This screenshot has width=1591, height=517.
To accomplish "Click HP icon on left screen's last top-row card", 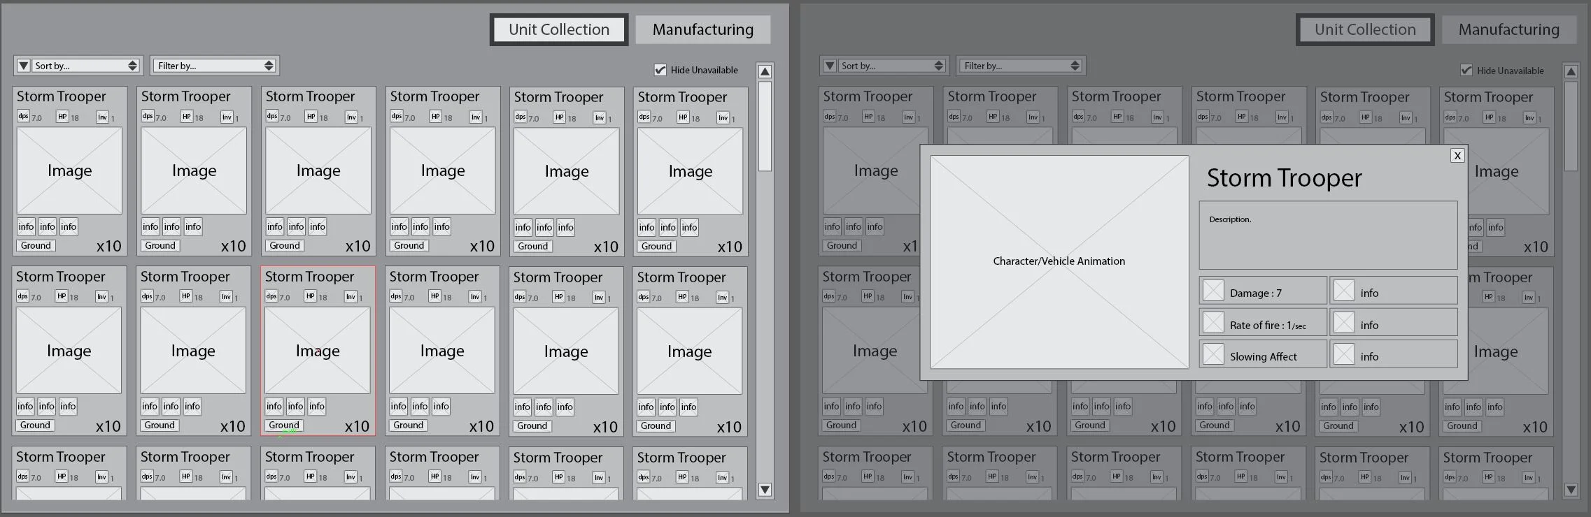I will pyautogui.click(x=683, y=117).
